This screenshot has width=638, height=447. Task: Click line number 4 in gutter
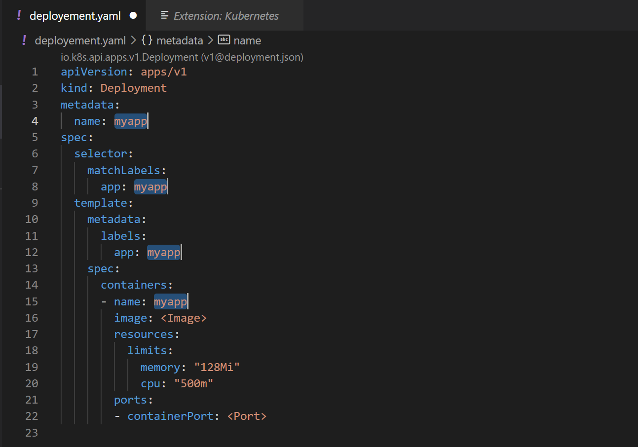click(35, 121)
